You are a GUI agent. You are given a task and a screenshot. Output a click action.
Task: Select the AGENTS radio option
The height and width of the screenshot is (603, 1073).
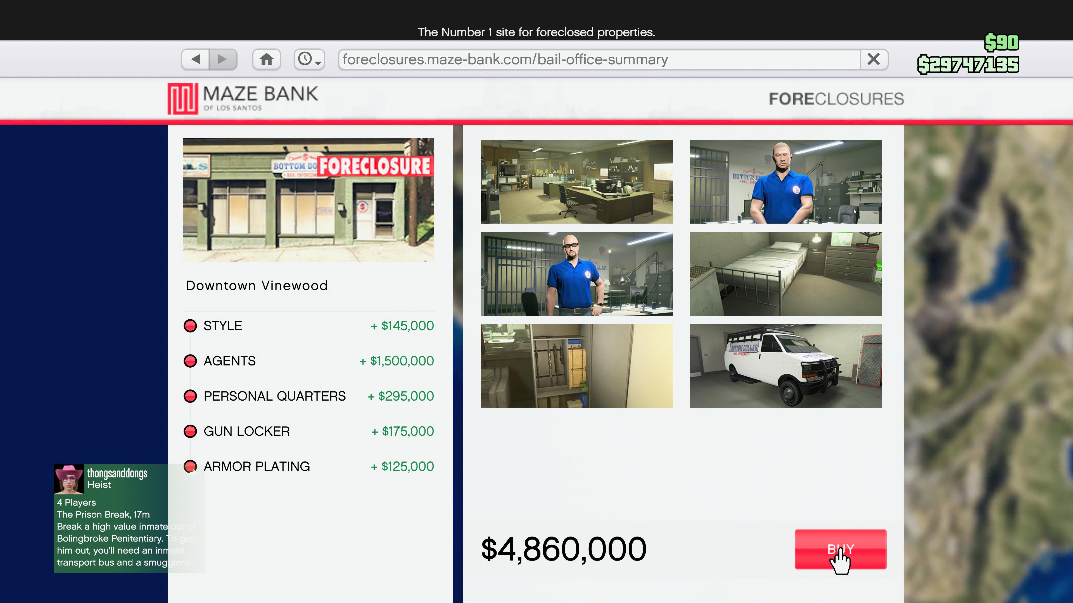(x=190, y=361)
